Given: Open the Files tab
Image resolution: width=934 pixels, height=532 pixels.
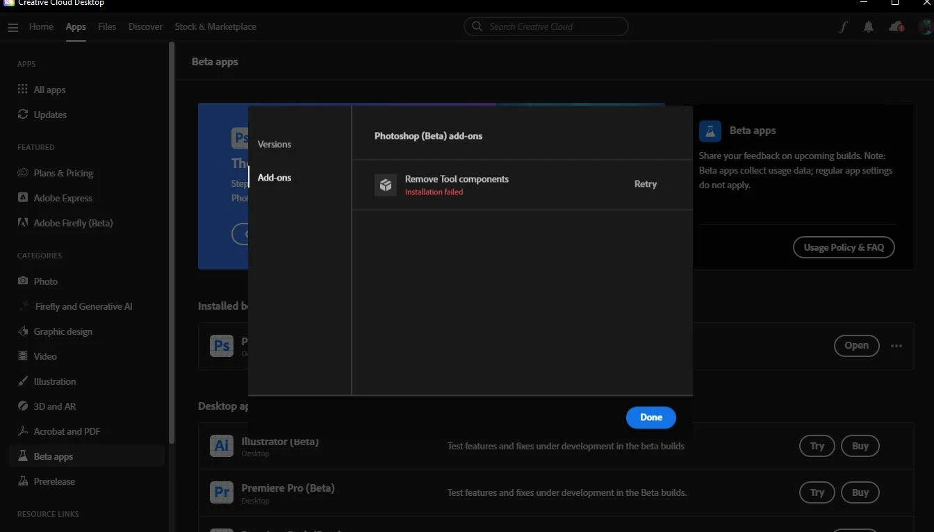Looking at the screenshot, I should 107,26.
